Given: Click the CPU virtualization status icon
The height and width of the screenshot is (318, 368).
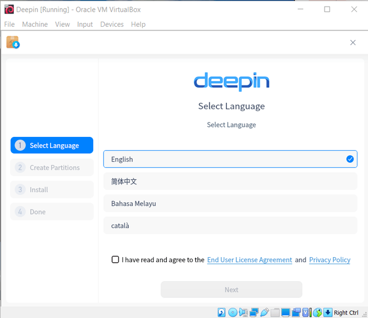Looking at the screenshot, I should pyautogui.click(x=307, y=312).
